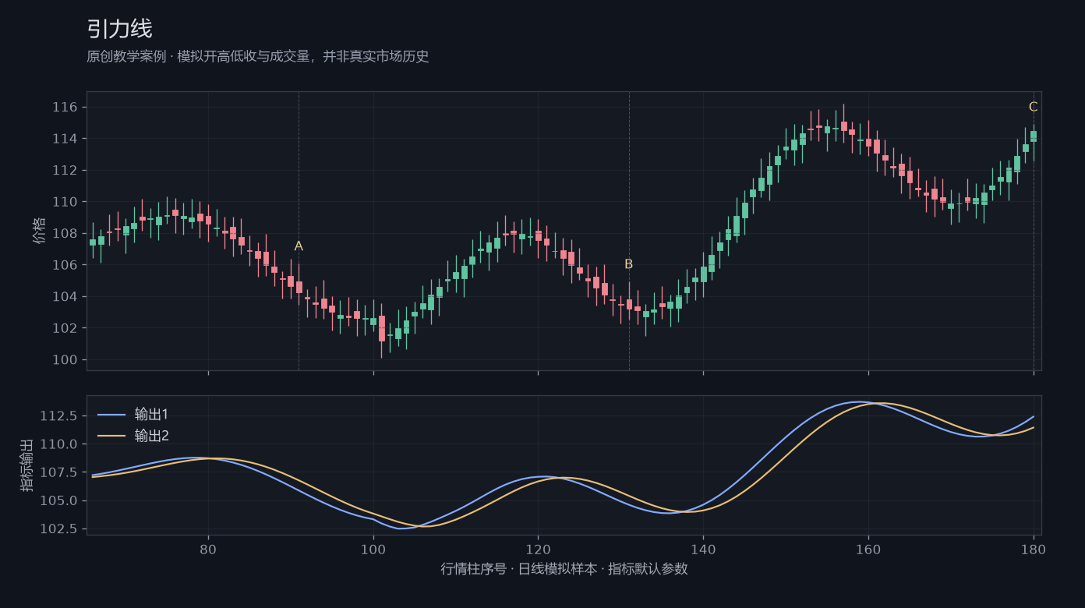Click price axis tick 100
The width and height of the screenshot is (1085, 608).
[65, 359]
